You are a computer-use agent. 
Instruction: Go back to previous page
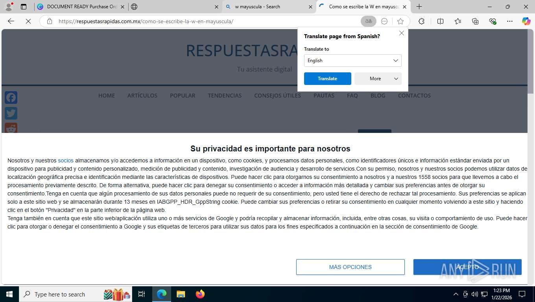[11, 21]
